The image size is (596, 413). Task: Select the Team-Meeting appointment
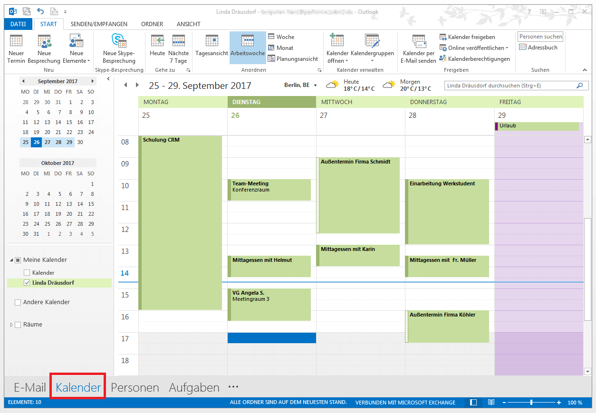coord(269,190)
